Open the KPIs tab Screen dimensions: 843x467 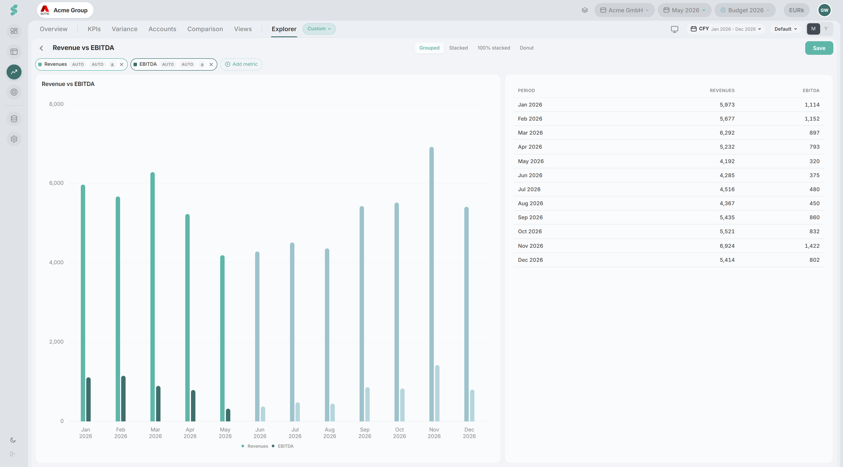pyautogui.click(x=94, y=29)
